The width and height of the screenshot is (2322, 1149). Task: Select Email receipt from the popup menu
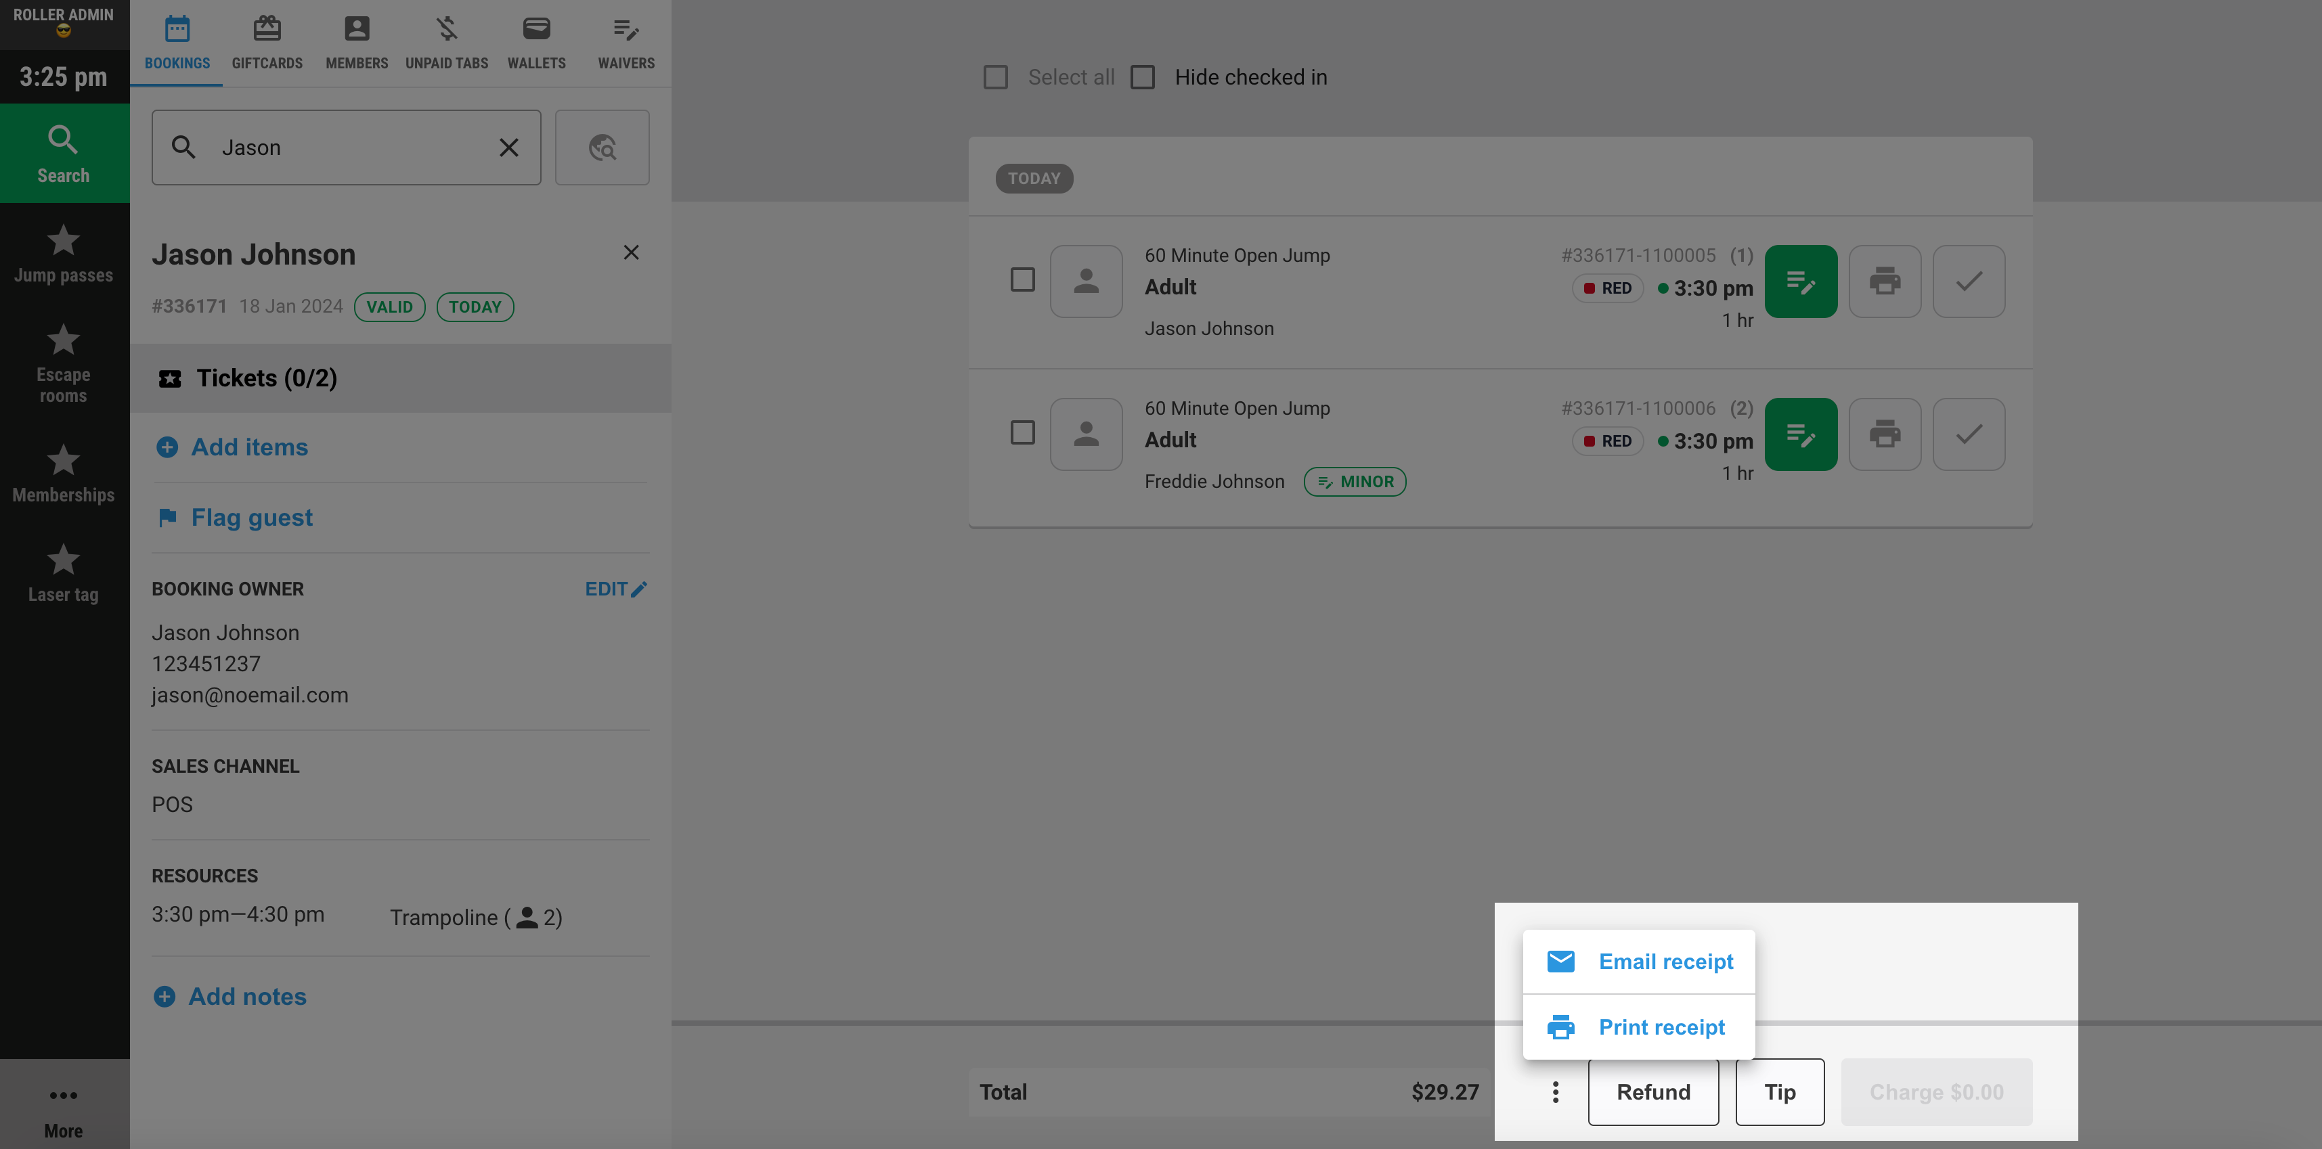[1639, 962]
